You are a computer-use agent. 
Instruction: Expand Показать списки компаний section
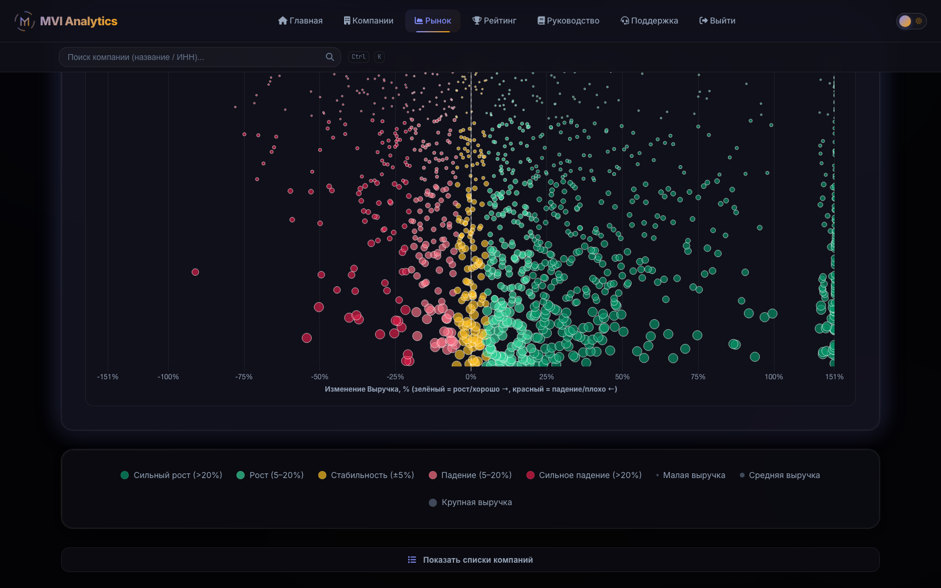point(470,560)
